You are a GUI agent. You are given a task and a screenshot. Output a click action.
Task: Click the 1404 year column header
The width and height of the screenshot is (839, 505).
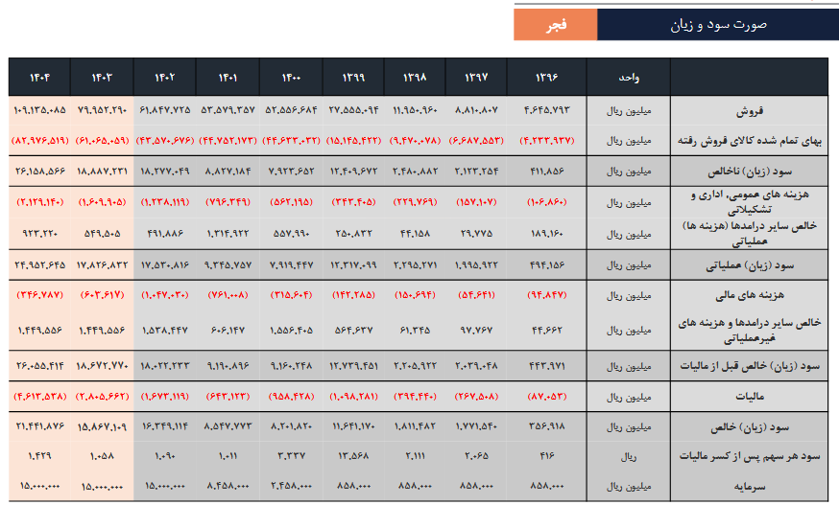pyautogui.click(x=39, y=77)
